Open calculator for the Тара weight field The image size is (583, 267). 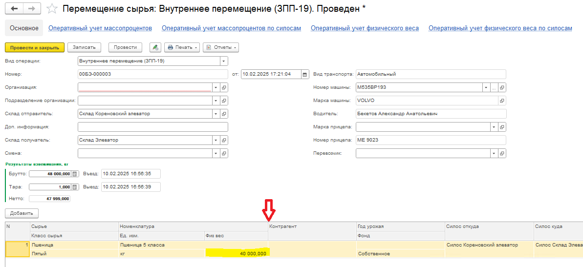coord(75,187)
